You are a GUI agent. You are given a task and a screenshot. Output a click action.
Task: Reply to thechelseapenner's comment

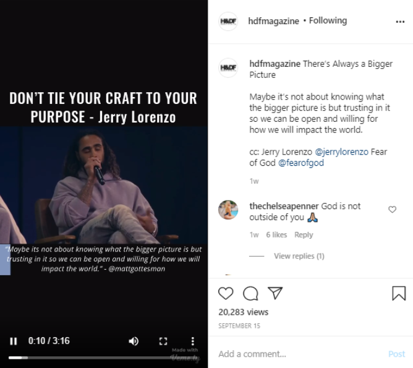304,235
